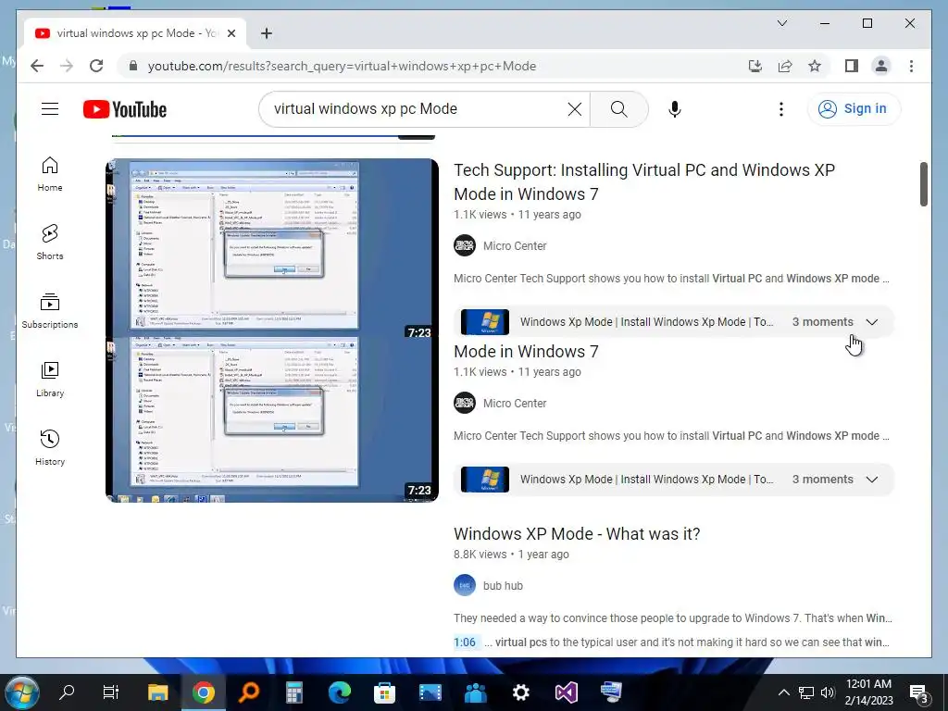948x711 pixels.
Task: Go back with browser back arrow
Action: point(37,66)
